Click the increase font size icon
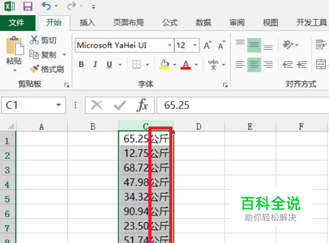This screenshot has height=243, width=329. pyautogui.click(x=207, y=45)
